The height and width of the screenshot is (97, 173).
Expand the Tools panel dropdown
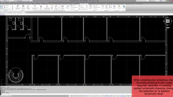(76, 11)
